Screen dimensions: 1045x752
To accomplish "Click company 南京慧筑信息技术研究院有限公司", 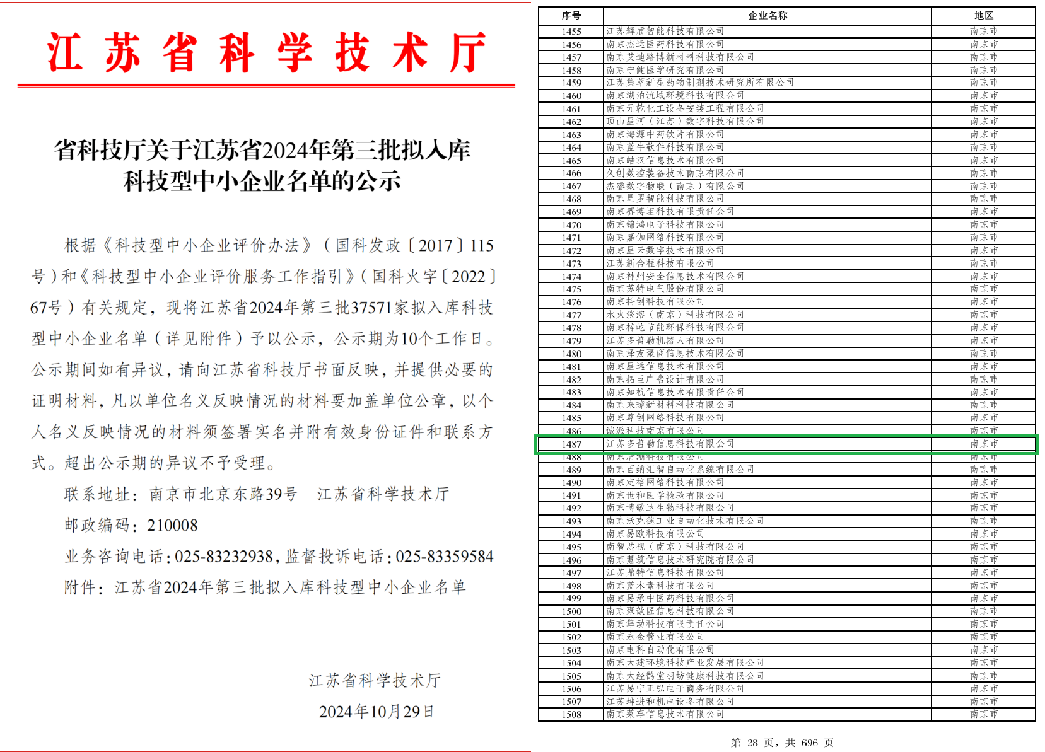I will (x=680, y=560).
